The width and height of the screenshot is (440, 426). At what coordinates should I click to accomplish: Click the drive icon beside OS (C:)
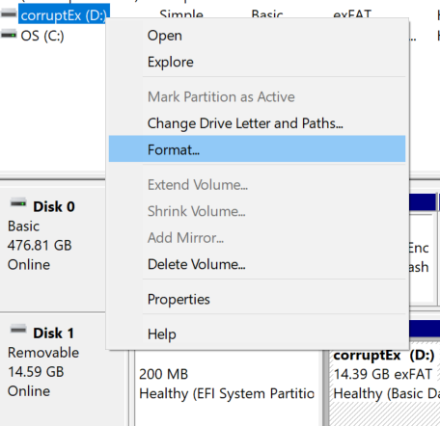[x=9, y=34]
